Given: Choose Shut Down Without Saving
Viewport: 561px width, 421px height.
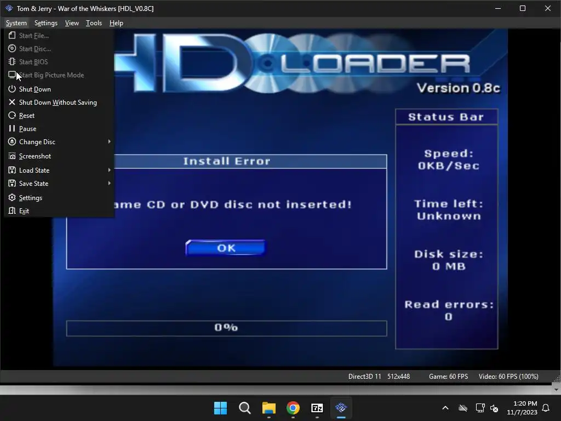Looking at the screenshot, I should 59,103.
